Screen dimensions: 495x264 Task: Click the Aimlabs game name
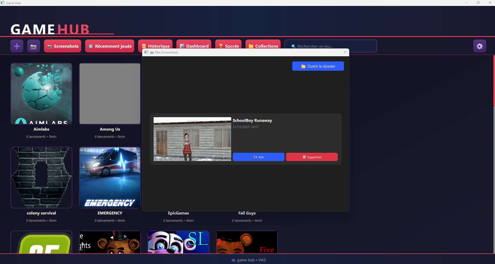click(41, 129)
